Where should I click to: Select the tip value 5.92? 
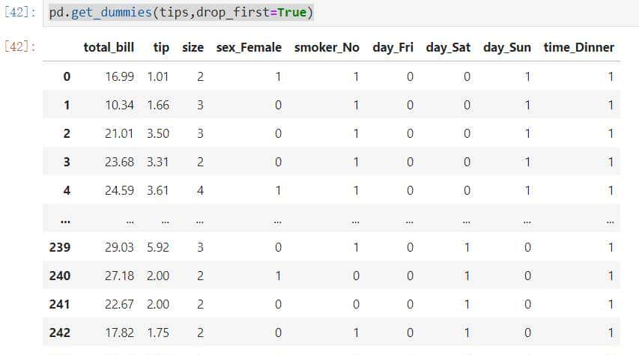pyautogui.click(x=158, y=247)
